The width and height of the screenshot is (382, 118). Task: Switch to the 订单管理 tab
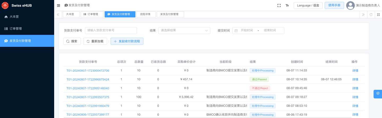tap(92, 14)
